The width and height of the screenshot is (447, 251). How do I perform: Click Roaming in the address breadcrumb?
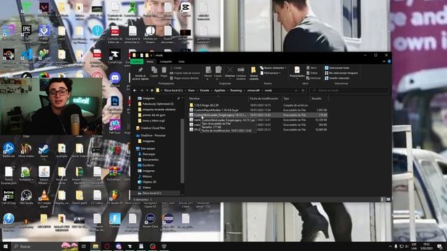pyautogui.click(x=236, y=91)
